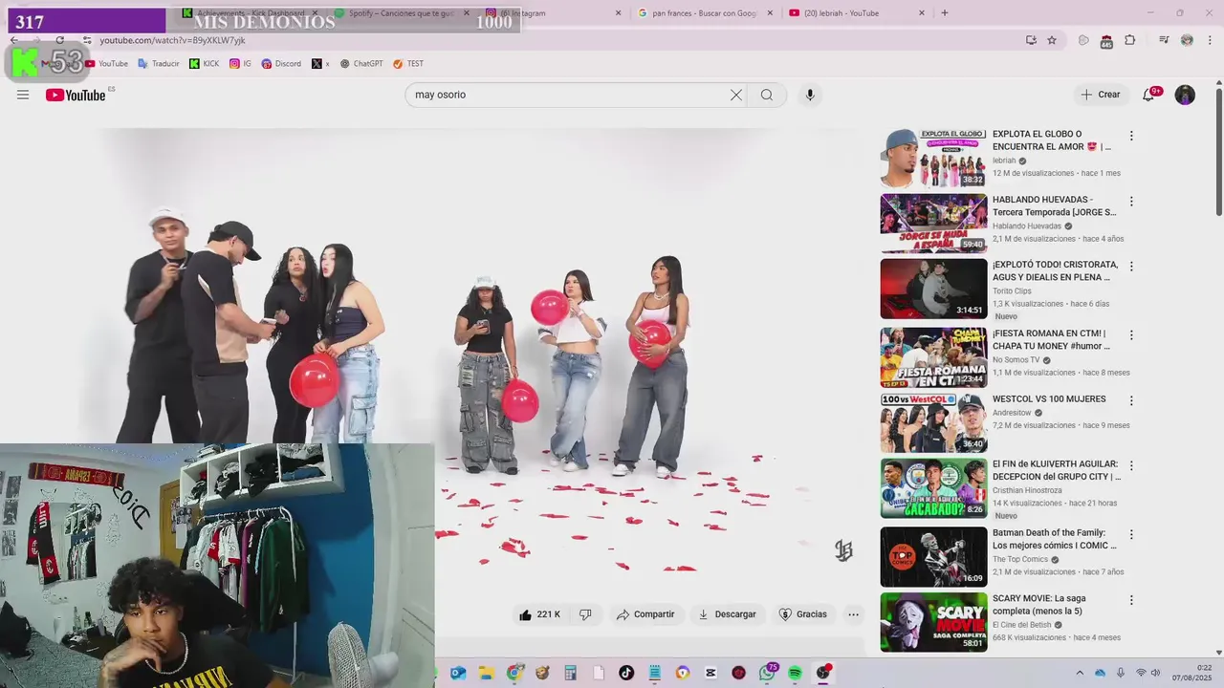Open the Torito Clips channel name
1224x688 pixels.
[1012, 290]
